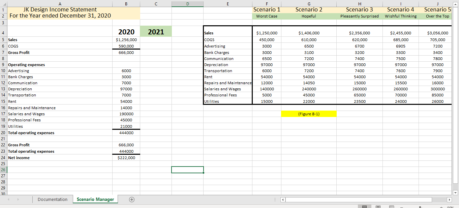459x208 pixels.
Task: Open Page Layout view from status bar
Action: 377,206
